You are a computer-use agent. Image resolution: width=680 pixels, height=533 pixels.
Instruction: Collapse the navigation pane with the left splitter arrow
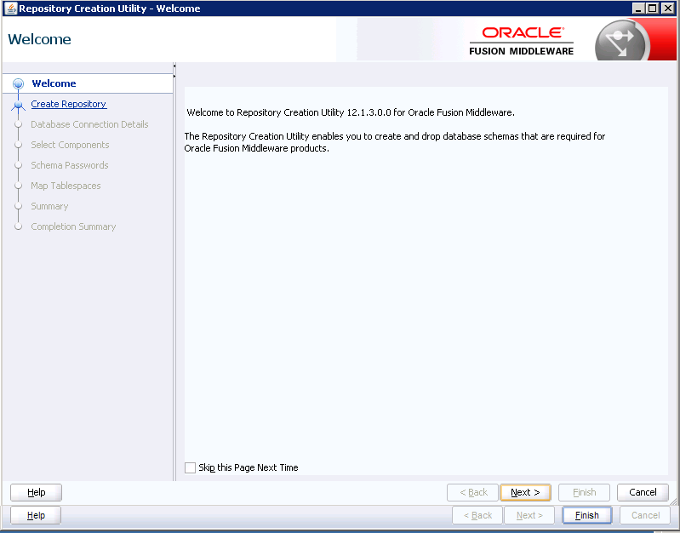click(174, 66)
